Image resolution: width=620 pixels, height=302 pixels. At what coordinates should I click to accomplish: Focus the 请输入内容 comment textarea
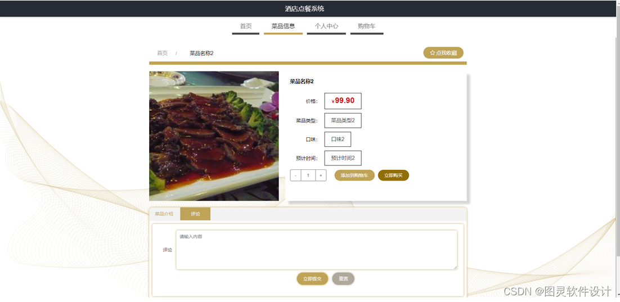coord(317,250)
